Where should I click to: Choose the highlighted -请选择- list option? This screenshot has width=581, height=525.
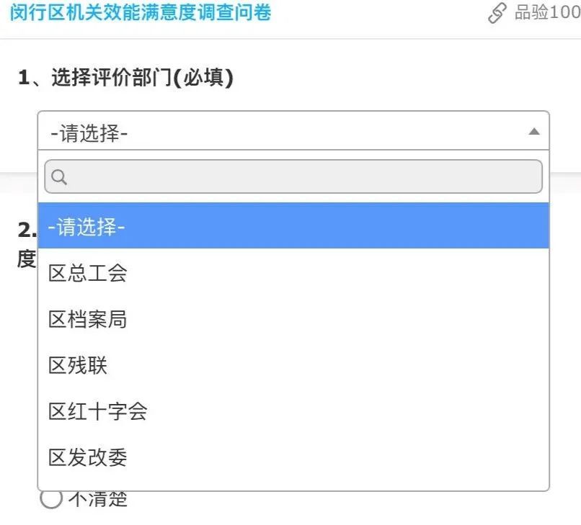point(293,226)
